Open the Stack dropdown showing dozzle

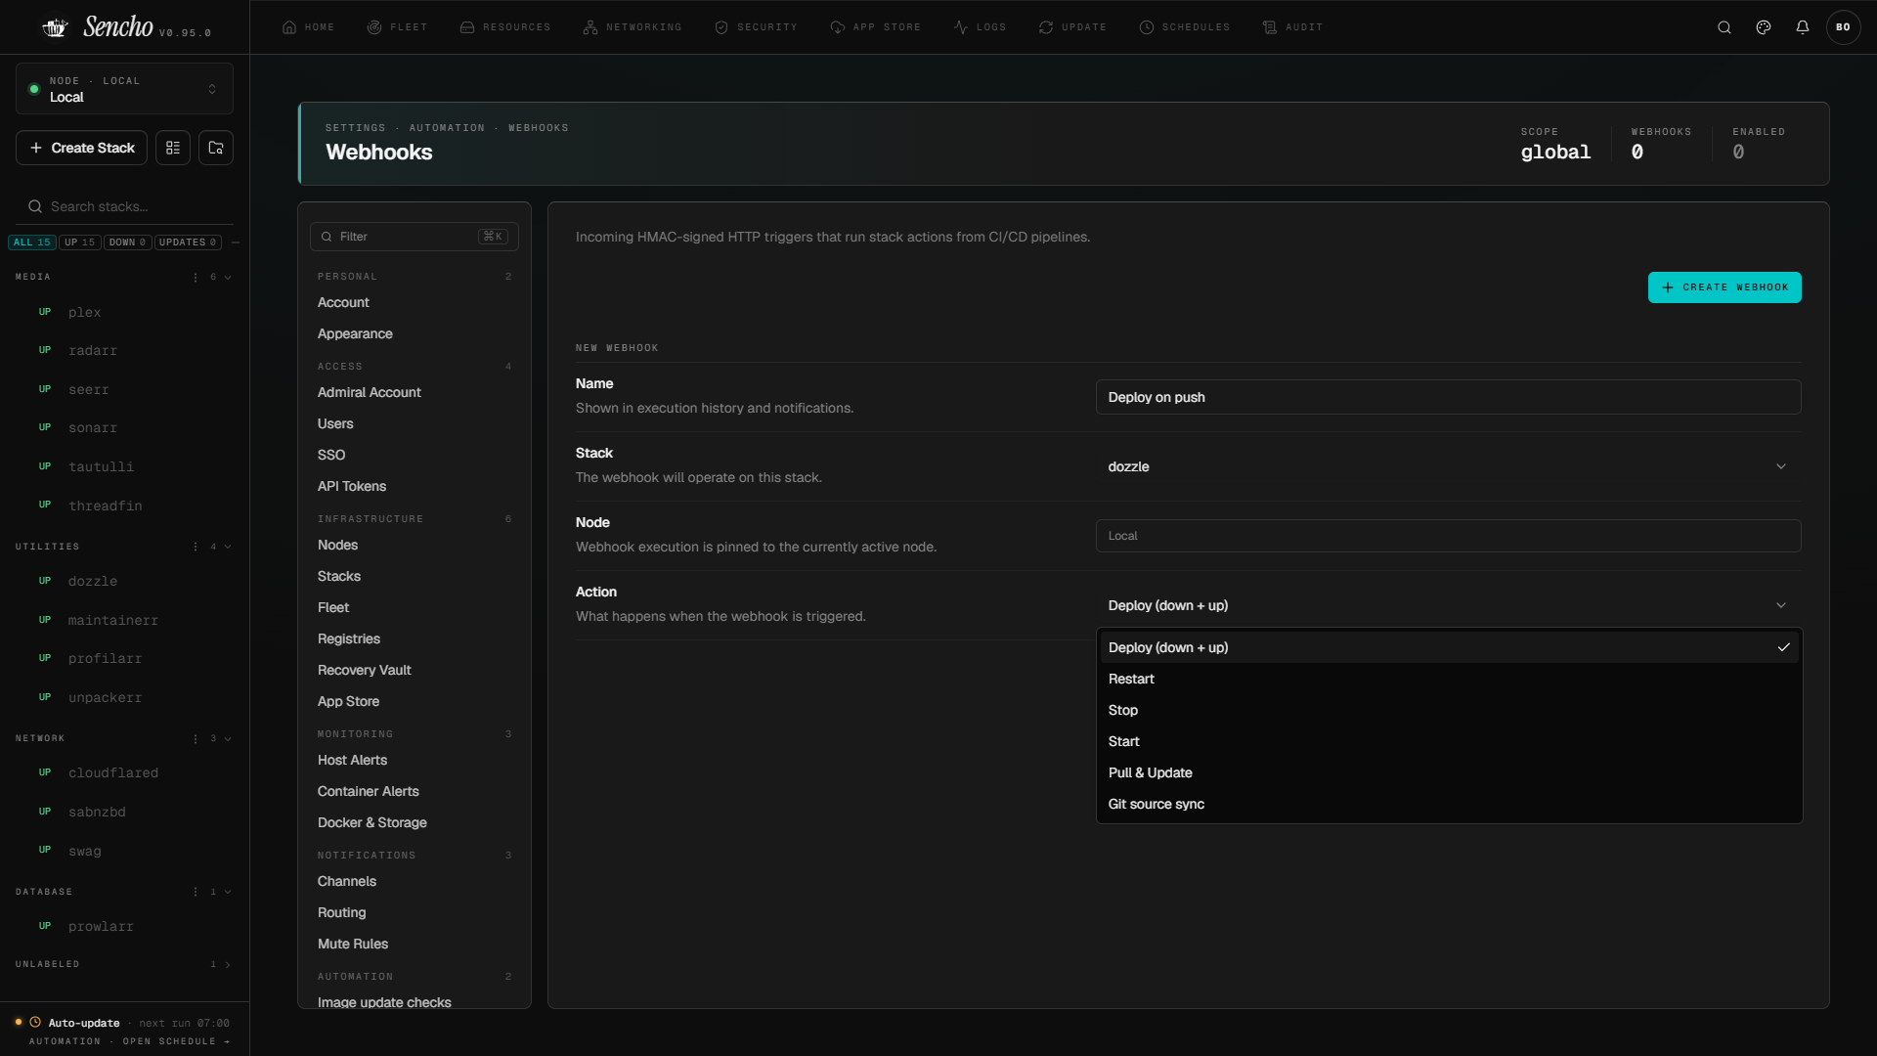(1448, 466)
